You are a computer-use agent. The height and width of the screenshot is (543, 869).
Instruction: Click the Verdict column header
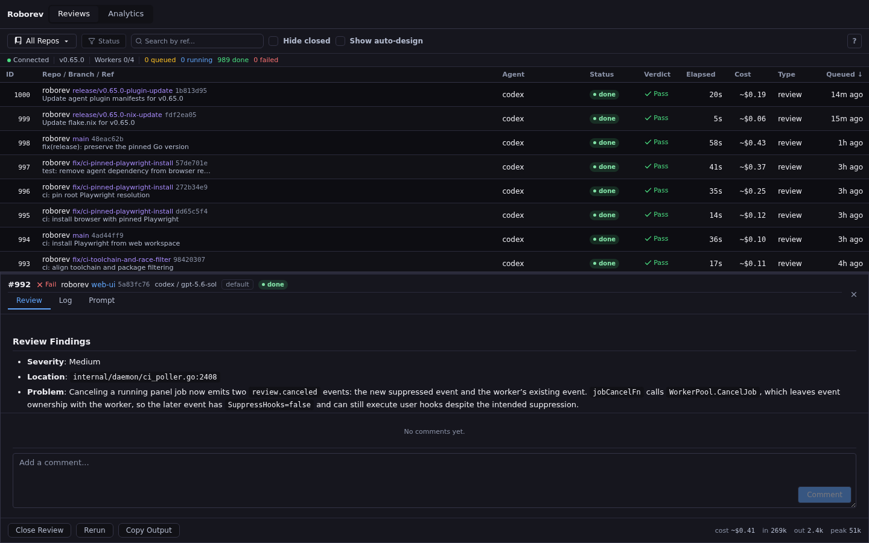657,74
